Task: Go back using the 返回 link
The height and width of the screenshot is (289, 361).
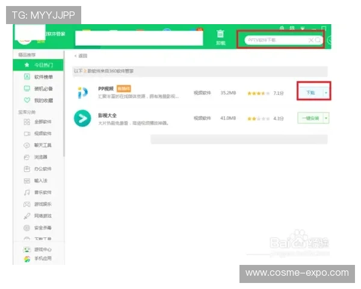Action: [x=81, y=56]
